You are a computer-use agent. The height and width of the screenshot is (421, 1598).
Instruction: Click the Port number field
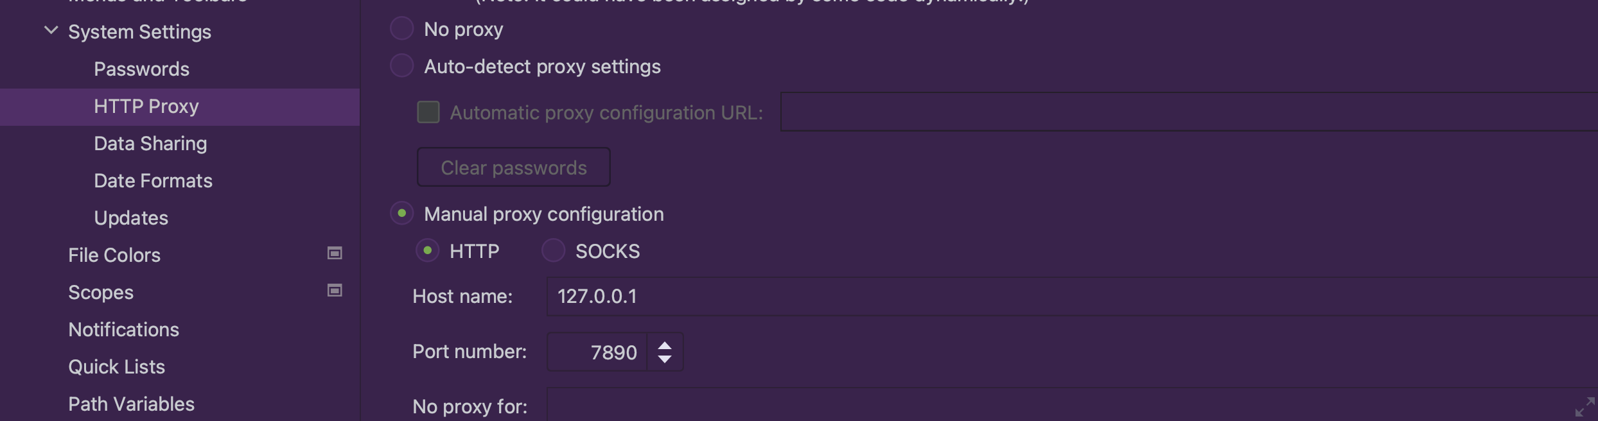pos(597,352)
